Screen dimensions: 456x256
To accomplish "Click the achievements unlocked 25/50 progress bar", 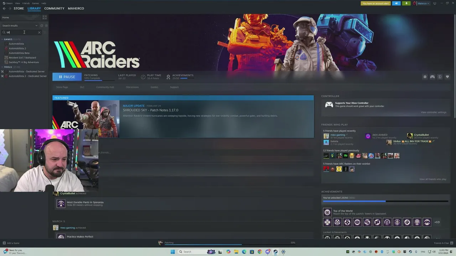I will (x=385, y=201).
